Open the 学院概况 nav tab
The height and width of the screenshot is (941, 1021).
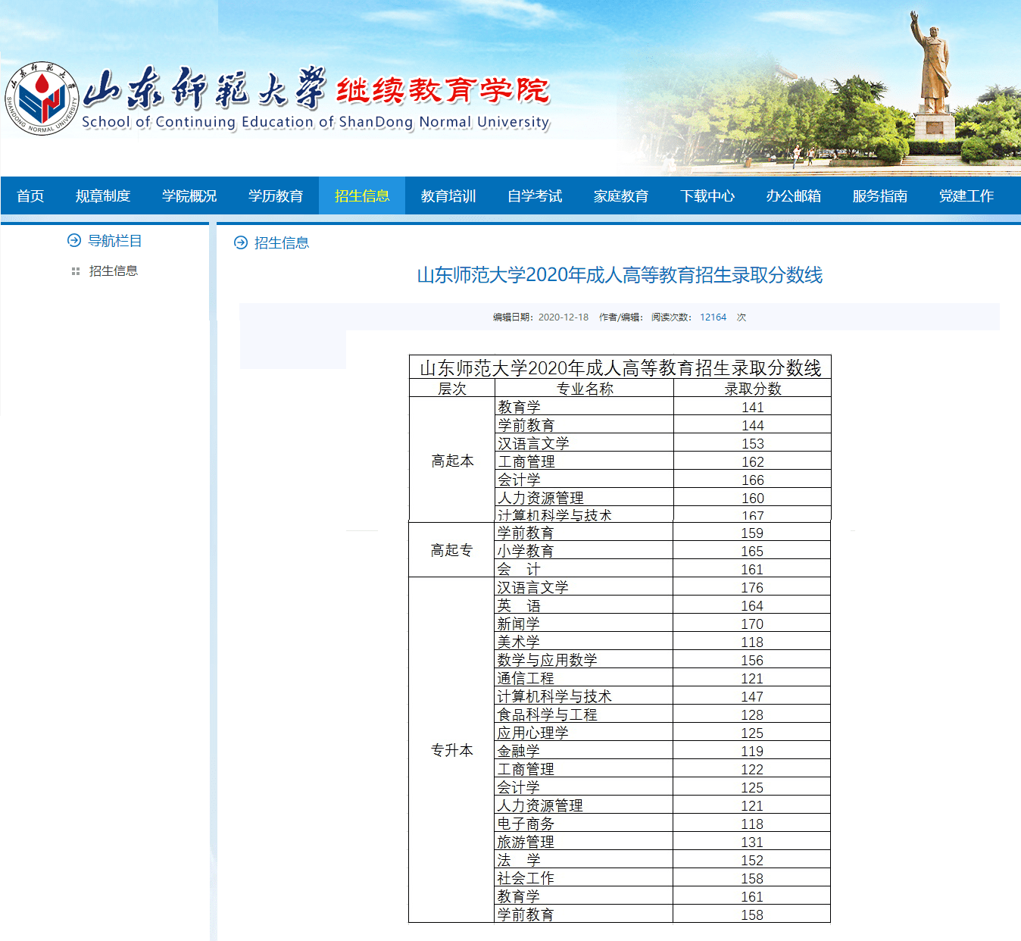[x=189, y=196]
